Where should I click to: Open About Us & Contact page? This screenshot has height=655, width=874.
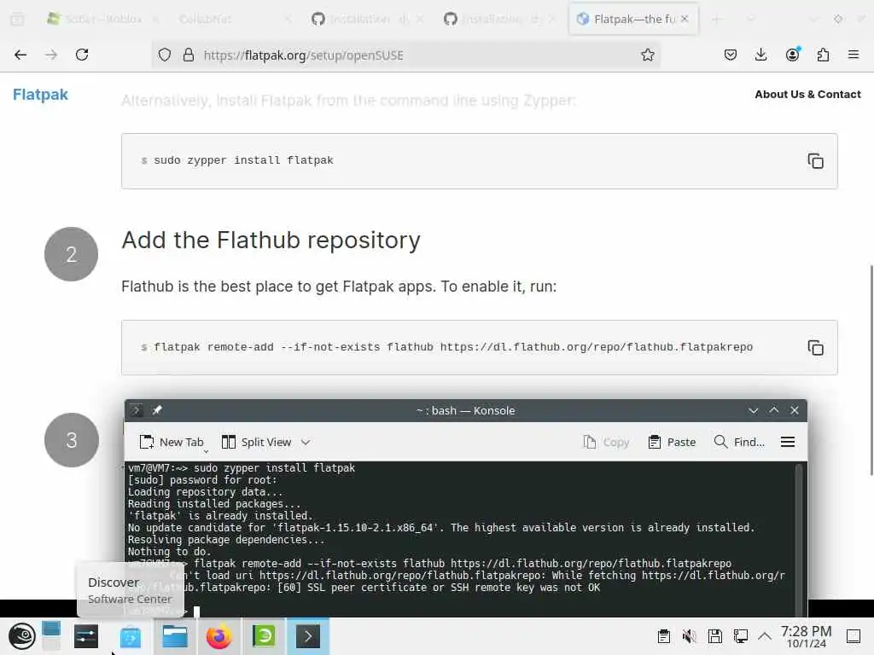(x=807, y=94)
